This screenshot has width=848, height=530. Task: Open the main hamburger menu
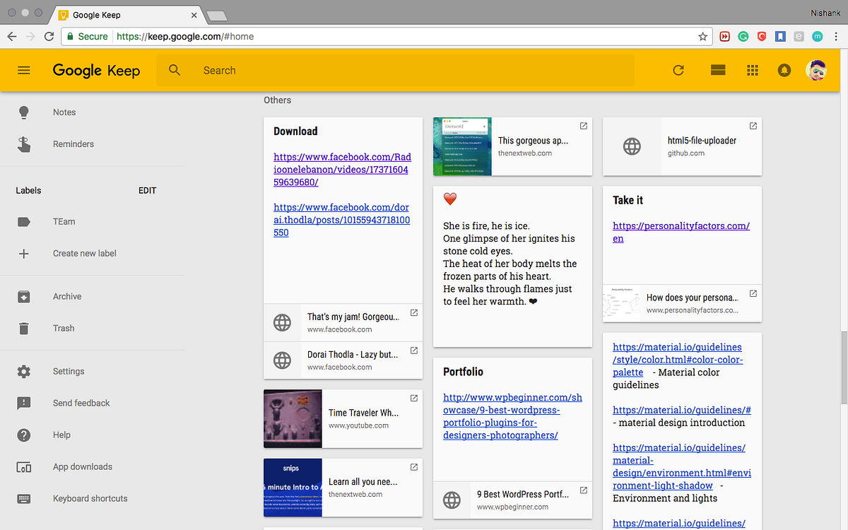24,70
